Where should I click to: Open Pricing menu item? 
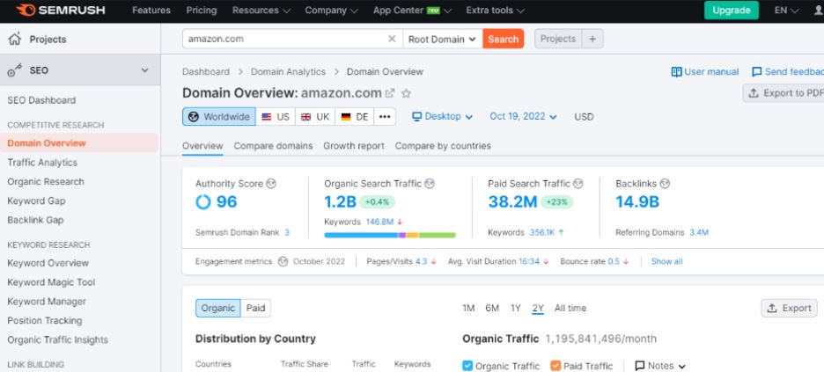click(202, 11)
